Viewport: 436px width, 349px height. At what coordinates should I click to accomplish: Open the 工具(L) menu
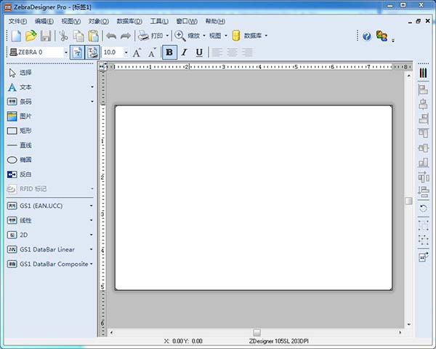(x=159, y=21)
